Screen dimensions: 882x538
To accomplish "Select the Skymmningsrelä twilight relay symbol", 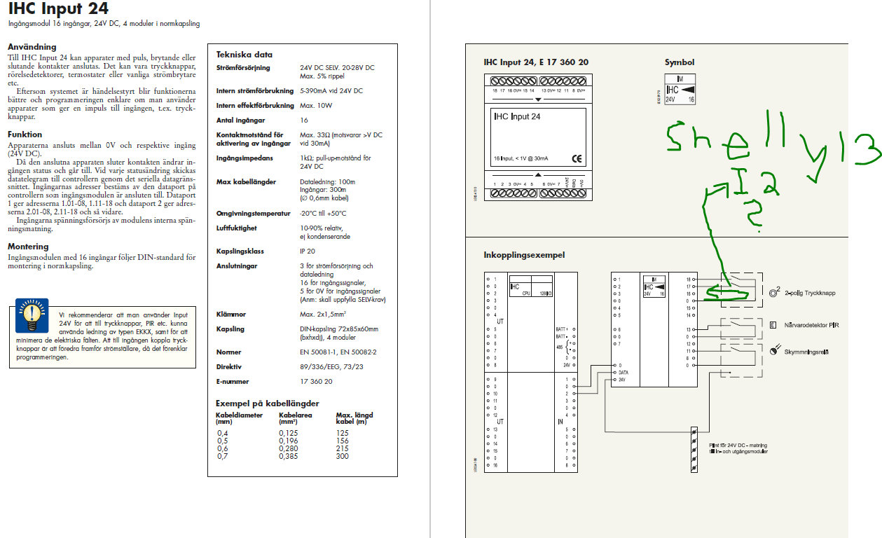I will (x=773, y=351).
